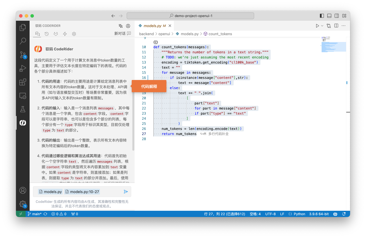This screenshot has height=238, width=366.
Task: Switch to the chat conversation tab icon
Action: tap(38, 34)
